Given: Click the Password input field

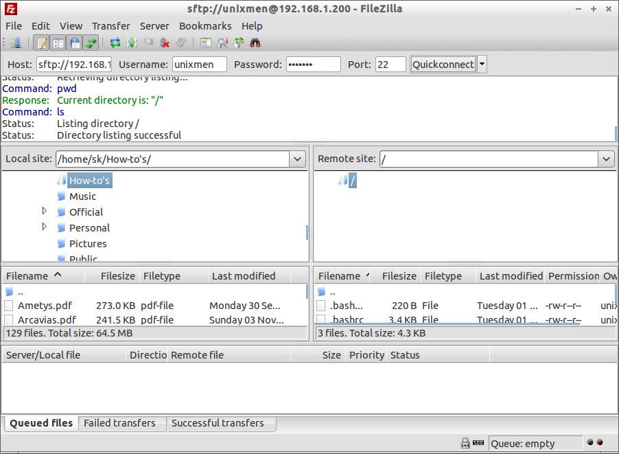Looking at the screenshot, I should click(x=314, y=64).
